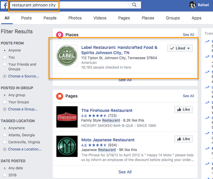The width and height of the screenshot is (213, 179).
Task: Switch to the People tab
Action: (x=50, y=18)
